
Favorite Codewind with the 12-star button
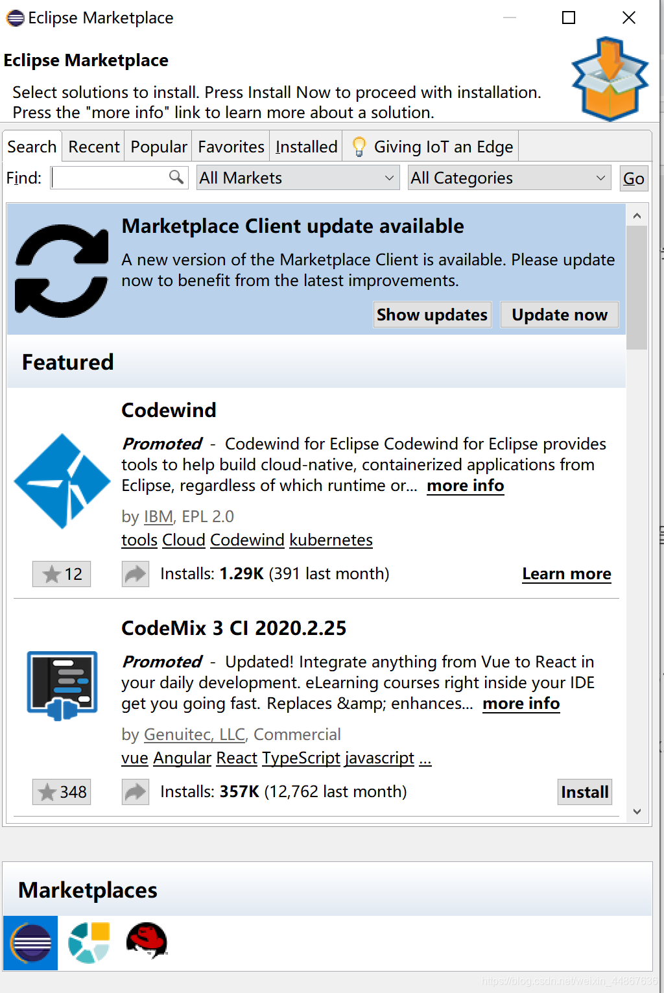pos(62,574)
